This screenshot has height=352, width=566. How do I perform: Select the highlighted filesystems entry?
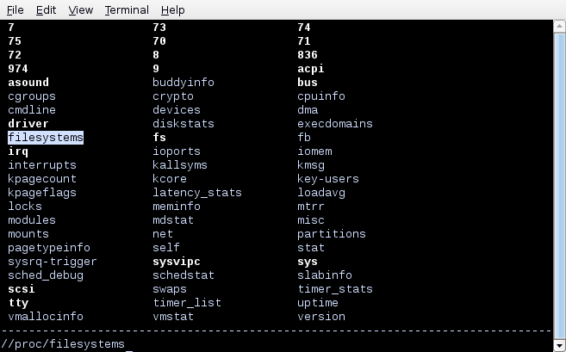(46, 138)
